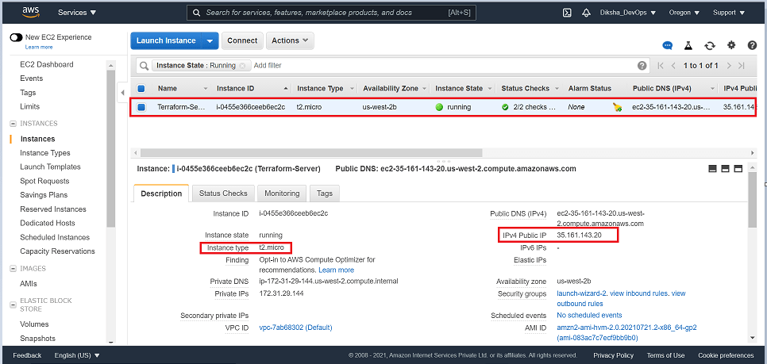
Task: Click the horizontal table scrollbar
Action: tap(311, 152)
